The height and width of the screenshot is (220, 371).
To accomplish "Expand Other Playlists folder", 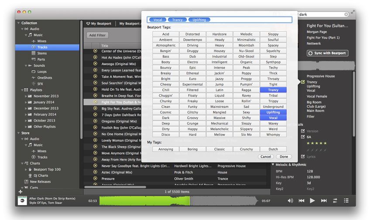I will pos(26,127).
